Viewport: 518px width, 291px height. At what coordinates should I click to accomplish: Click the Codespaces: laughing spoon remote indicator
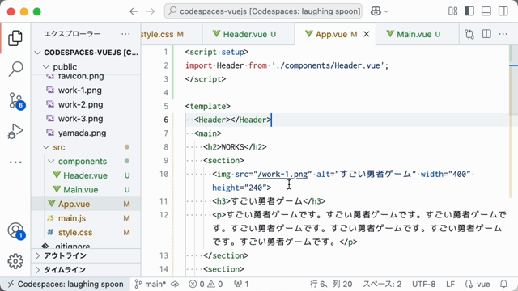coord(66,284)
